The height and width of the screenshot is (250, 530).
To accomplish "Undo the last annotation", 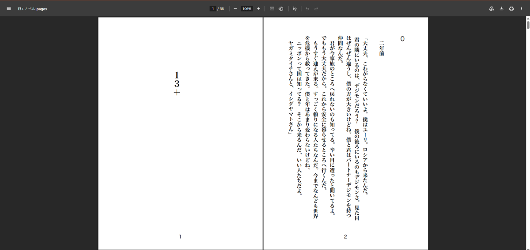I will click(307, 8).
